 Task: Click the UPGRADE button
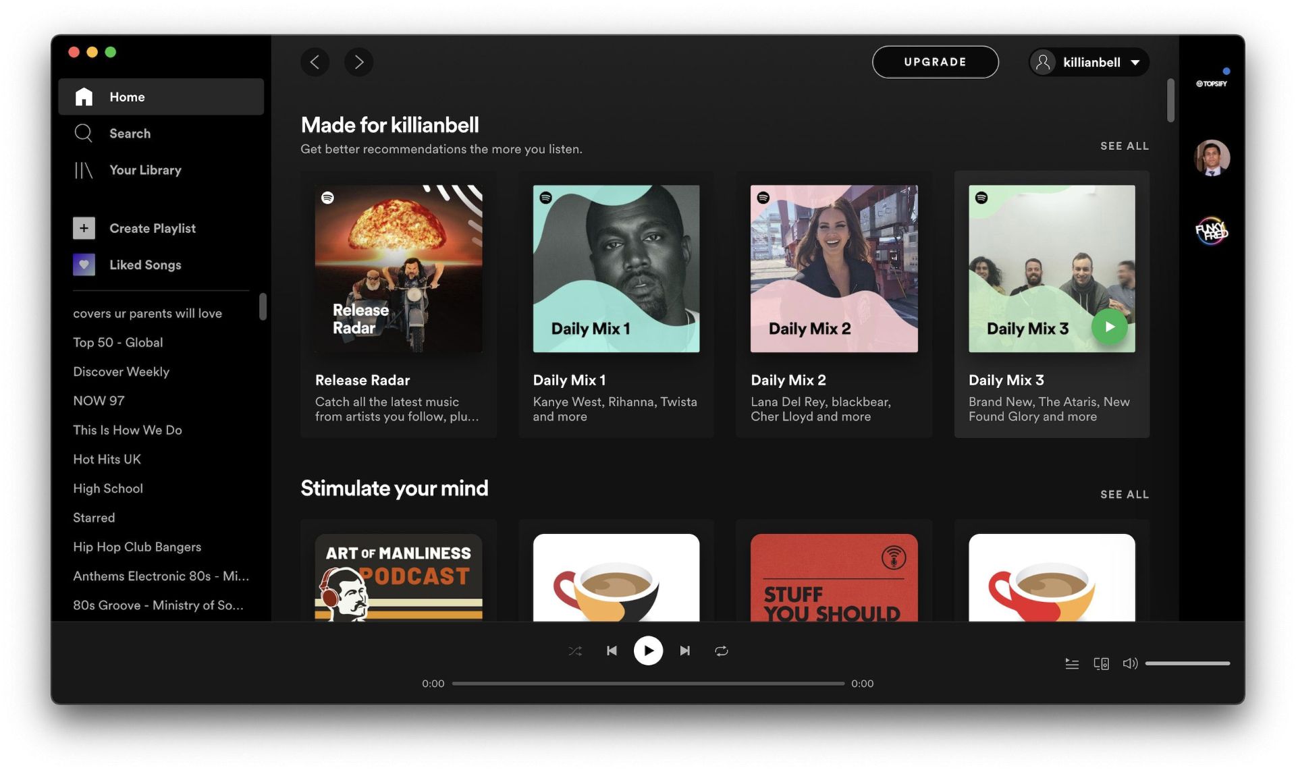point(935,61)
